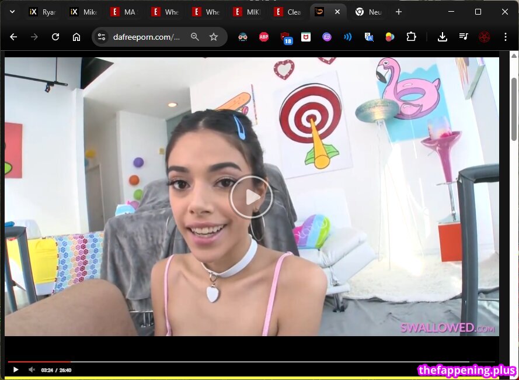
Task: Click the large circular play overlay button
Action: (251, 197)
